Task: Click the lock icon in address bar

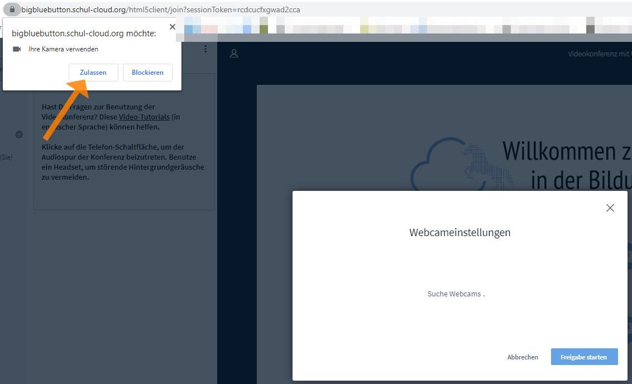Action: 12,9
